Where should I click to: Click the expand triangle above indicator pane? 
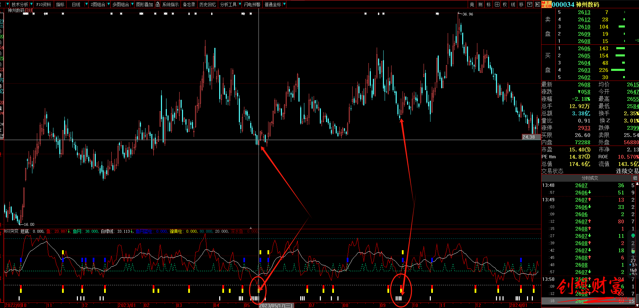click(251, 228)
